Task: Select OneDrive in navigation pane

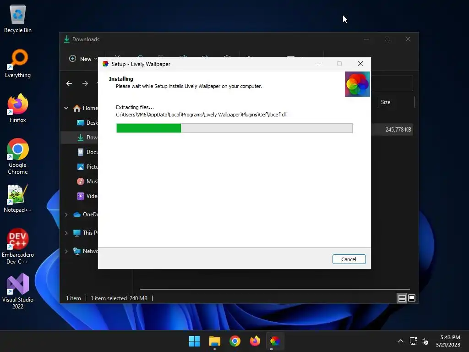Action: (x=86, y=214)
